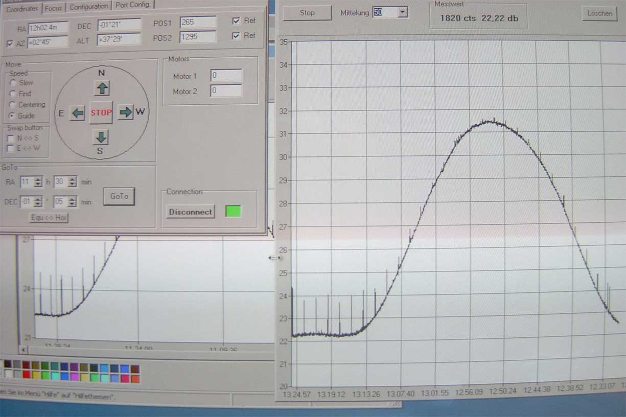
Task: Click the west right-arrow move button
Action: [x=125, y=112]
